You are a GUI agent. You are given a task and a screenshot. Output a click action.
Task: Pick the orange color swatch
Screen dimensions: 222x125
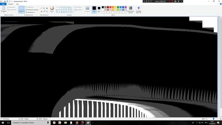click(x=113, y=7)
